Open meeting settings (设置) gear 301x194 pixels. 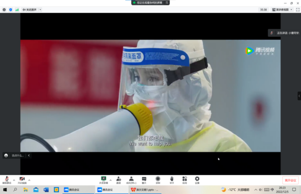click(197, 180)
